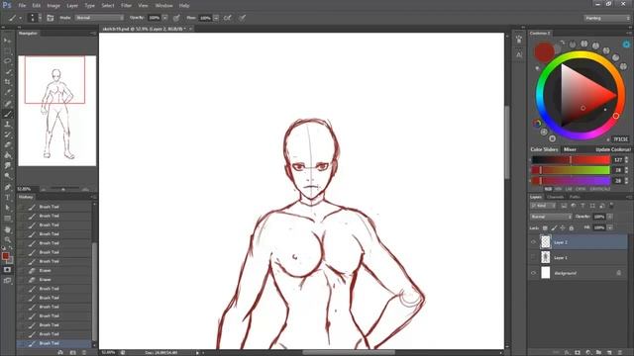Select the Clone Stamp tool
This screenshot has width=634, height=356.
(x=7, y=125)
